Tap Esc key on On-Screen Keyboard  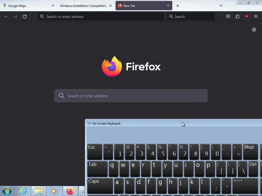(x=95, y=152)
